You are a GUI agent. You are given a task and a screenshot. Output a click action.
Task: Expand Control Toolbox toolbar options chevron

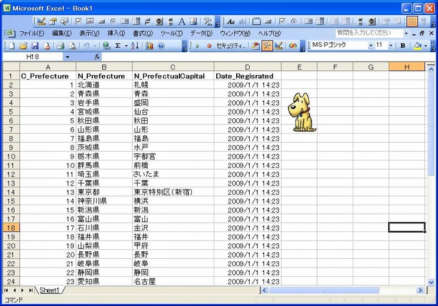pos(217,22)
